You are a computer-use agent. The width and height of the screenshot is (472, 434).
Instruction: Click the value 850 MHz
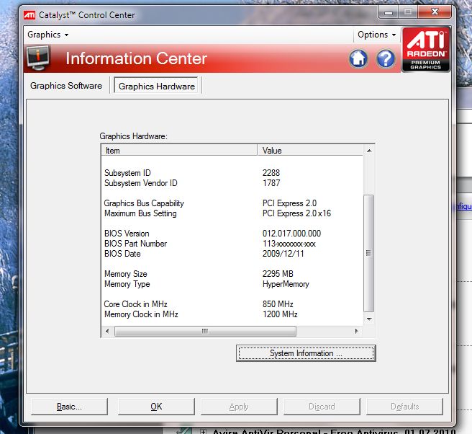pyautogui.click(x=278, y=304)
